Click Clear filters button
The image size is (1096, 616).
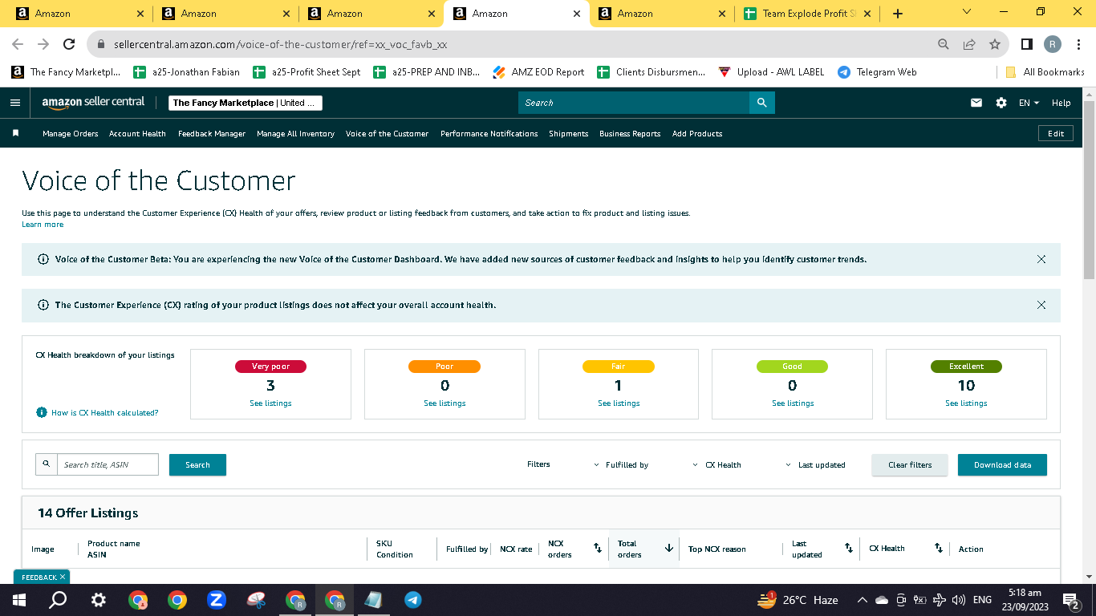tap(910, 465)
